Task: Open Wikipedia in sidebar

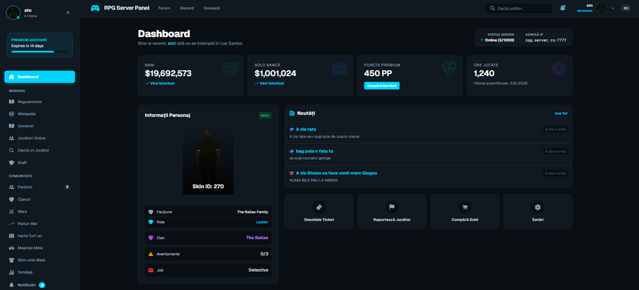Action: tap(40, 114)
